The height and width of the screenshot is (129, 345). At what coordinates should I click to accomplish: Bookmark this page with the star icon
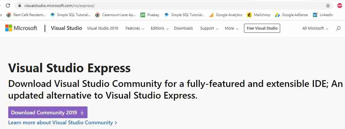(328, 6)
